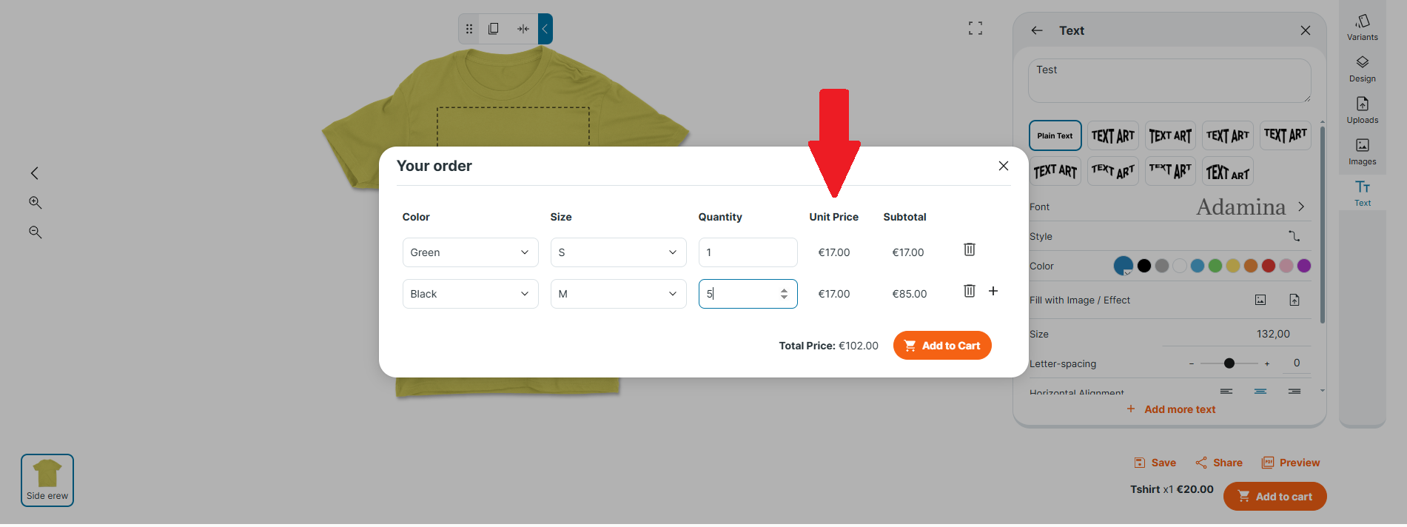Screen dimensions: 1407x527
Task: Save the T-shirt design
Action: tap(1155, 463)
